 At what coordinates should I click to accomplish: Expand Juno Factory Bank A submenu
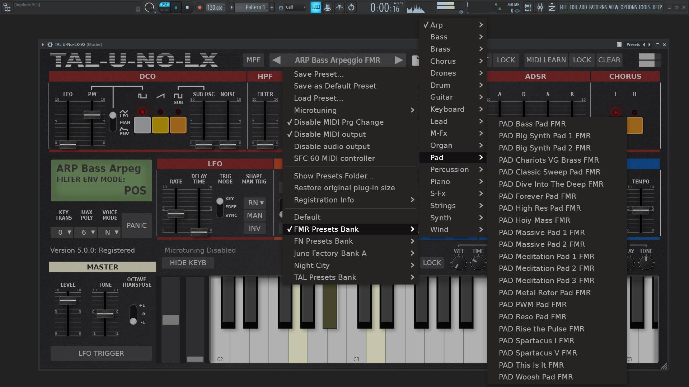click(350, 253)
